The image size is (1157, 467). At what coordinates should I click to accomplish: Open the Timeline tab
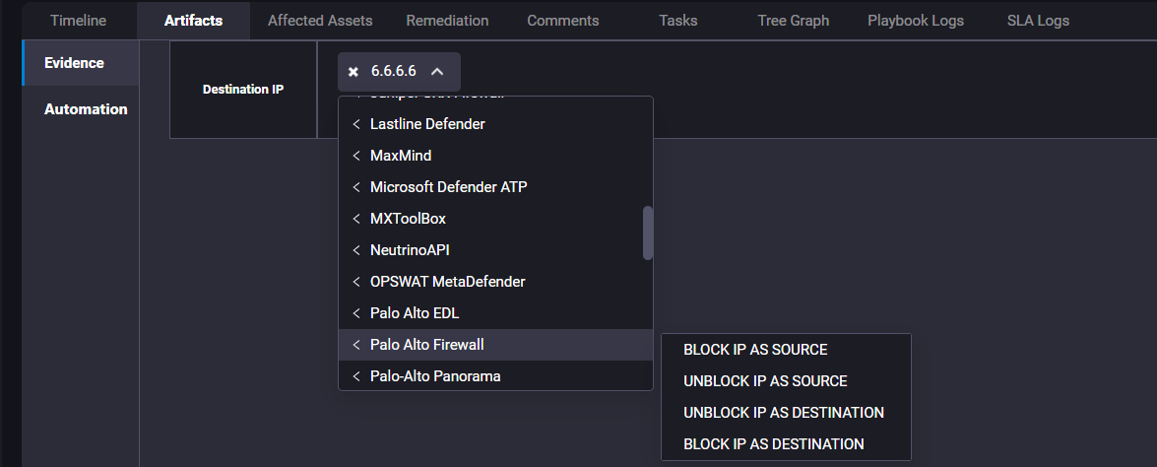[x=78, y=21]
